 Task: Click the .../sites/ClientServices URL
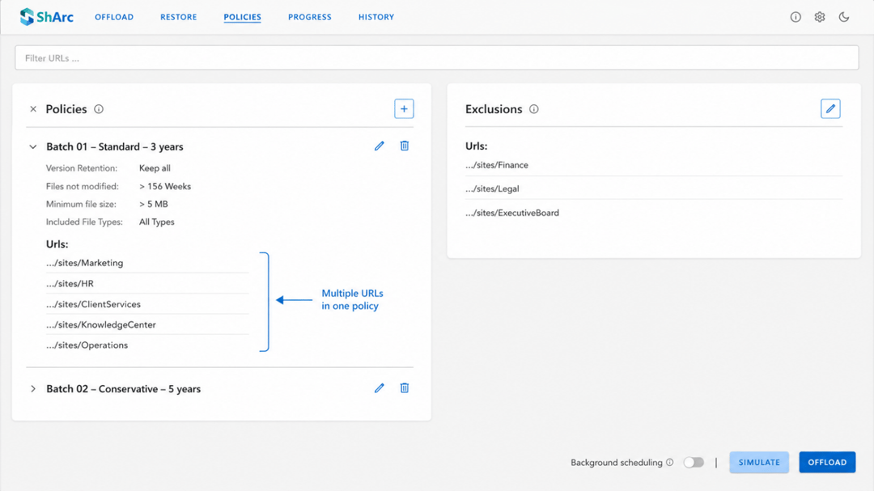[94, 304]
